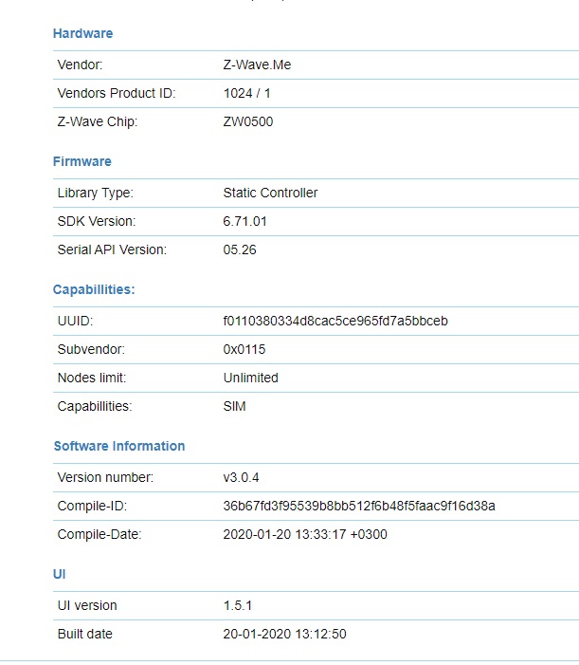Screen dimensions: 579x665
Task: Select the UI version value 1.5.1
Action: (x=238, y=605)
